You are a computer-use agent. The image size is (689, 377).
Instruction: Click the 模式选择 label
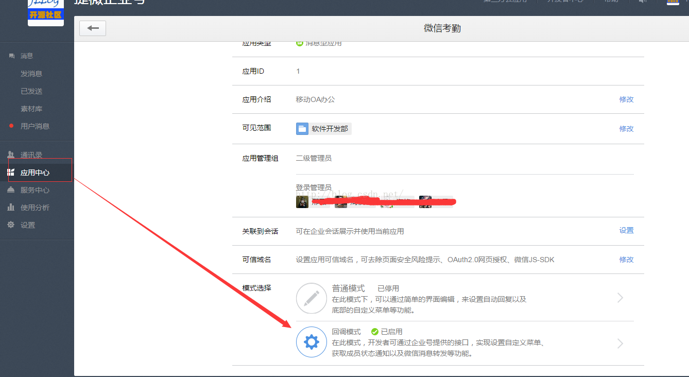point(256,288)
